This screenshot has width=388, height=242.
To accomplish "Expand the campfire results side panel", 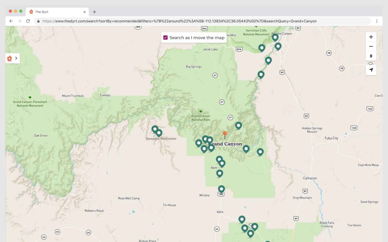I will click(x=13, y=58).
